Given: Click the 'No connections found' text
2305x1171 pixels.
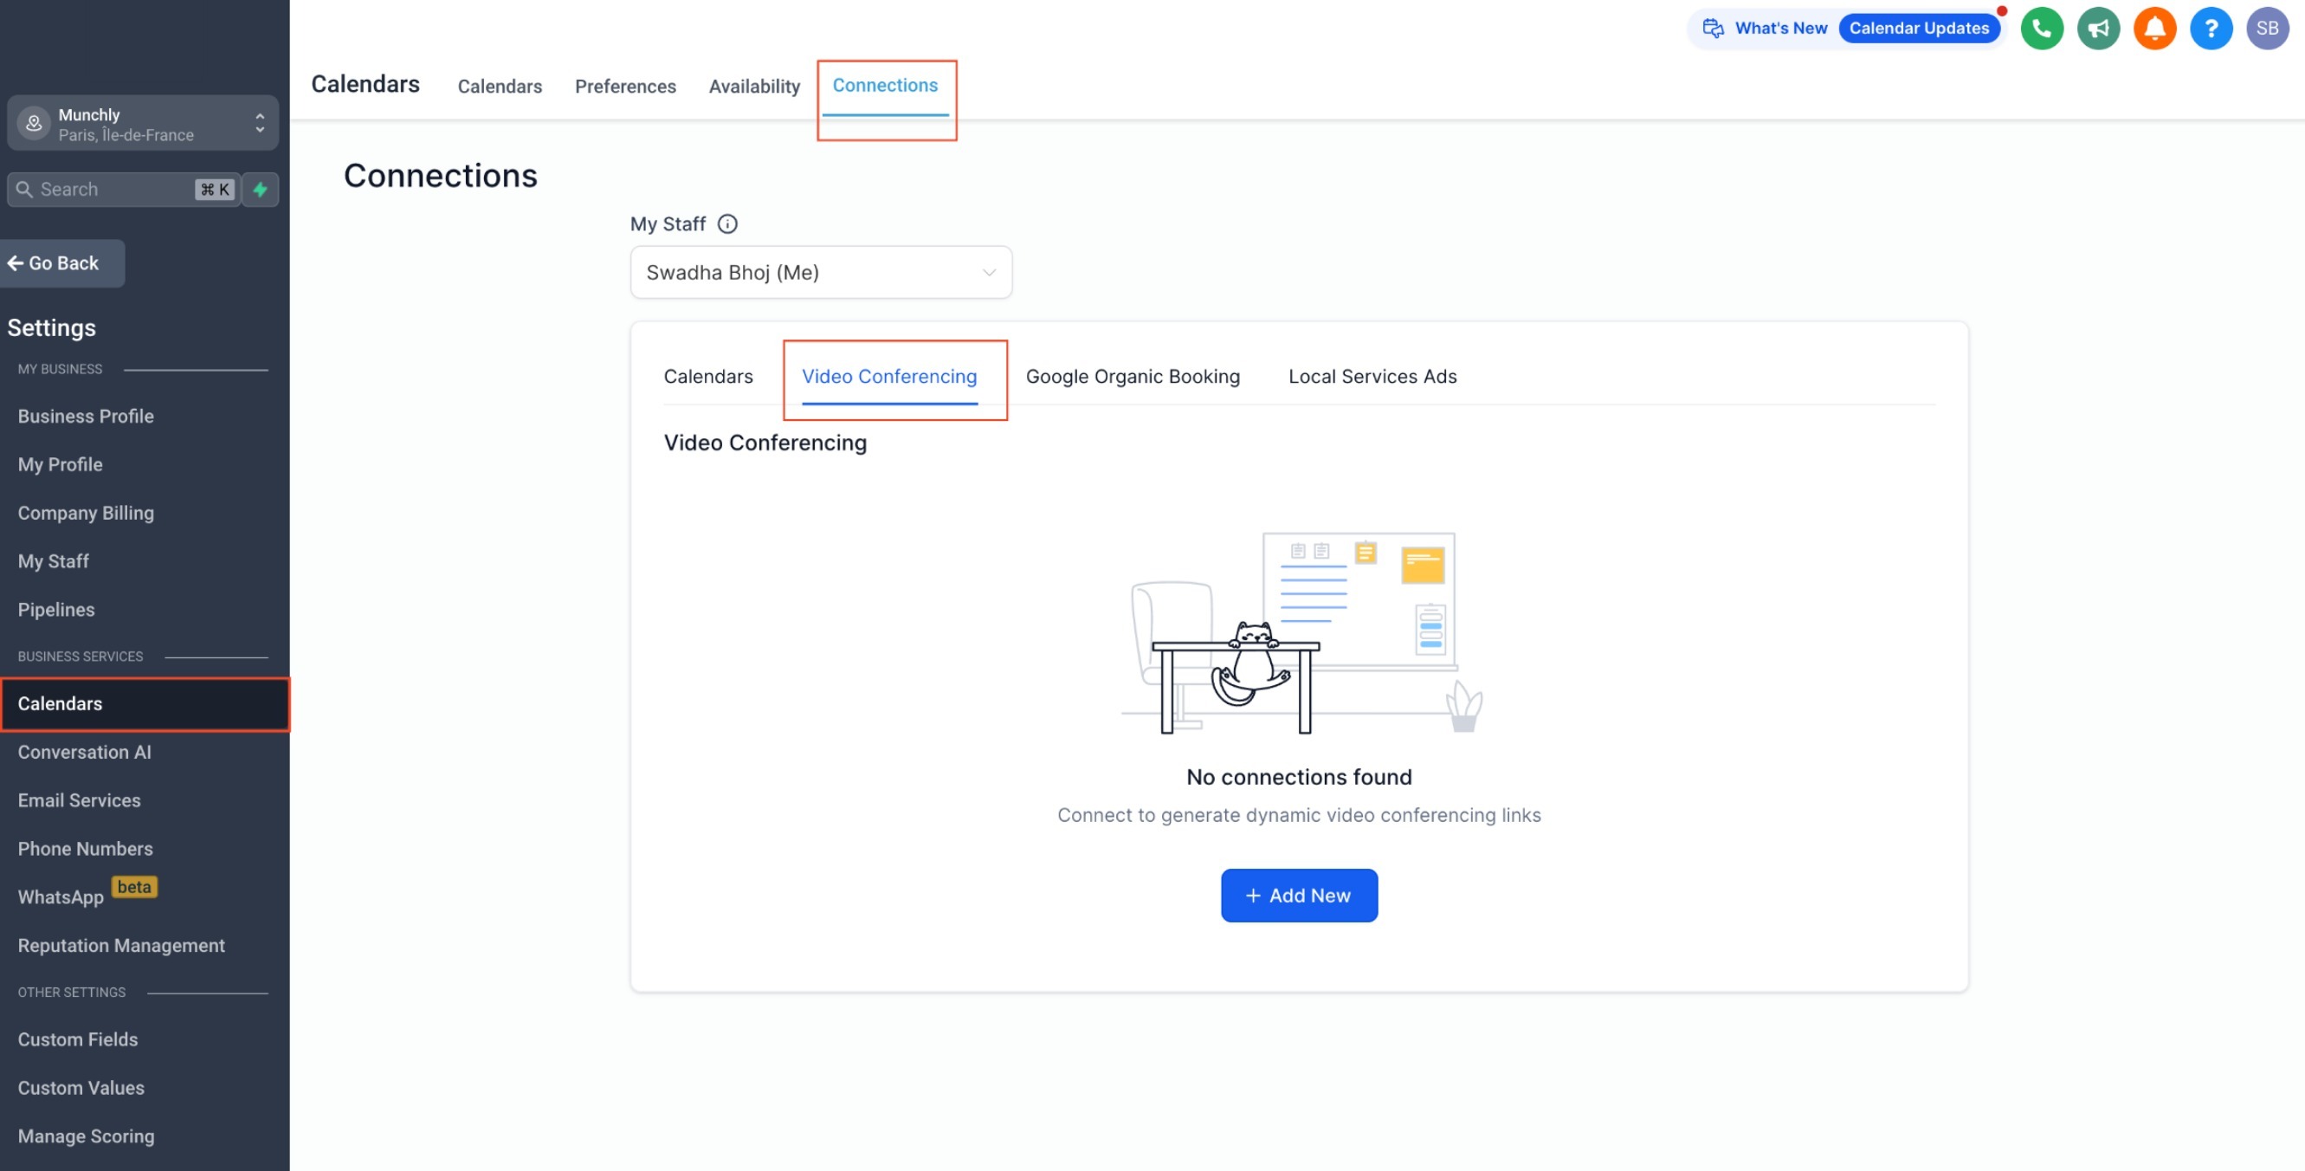Looking at the screenshot, I should 1298,777.
